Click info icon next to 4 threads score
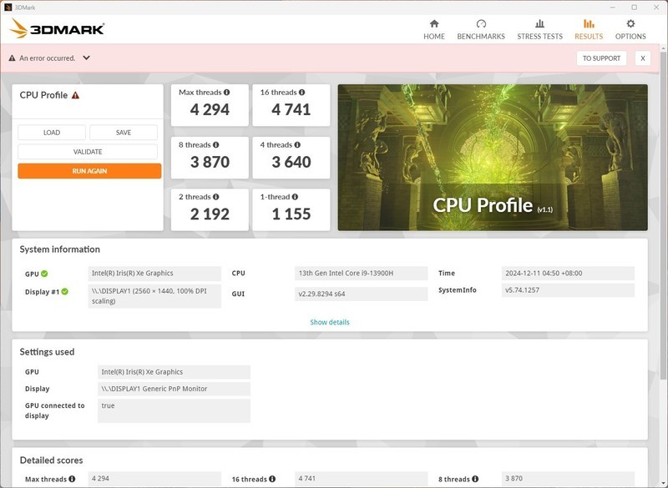Viewport: 668px width, 488px height. (x=297, y=144)
